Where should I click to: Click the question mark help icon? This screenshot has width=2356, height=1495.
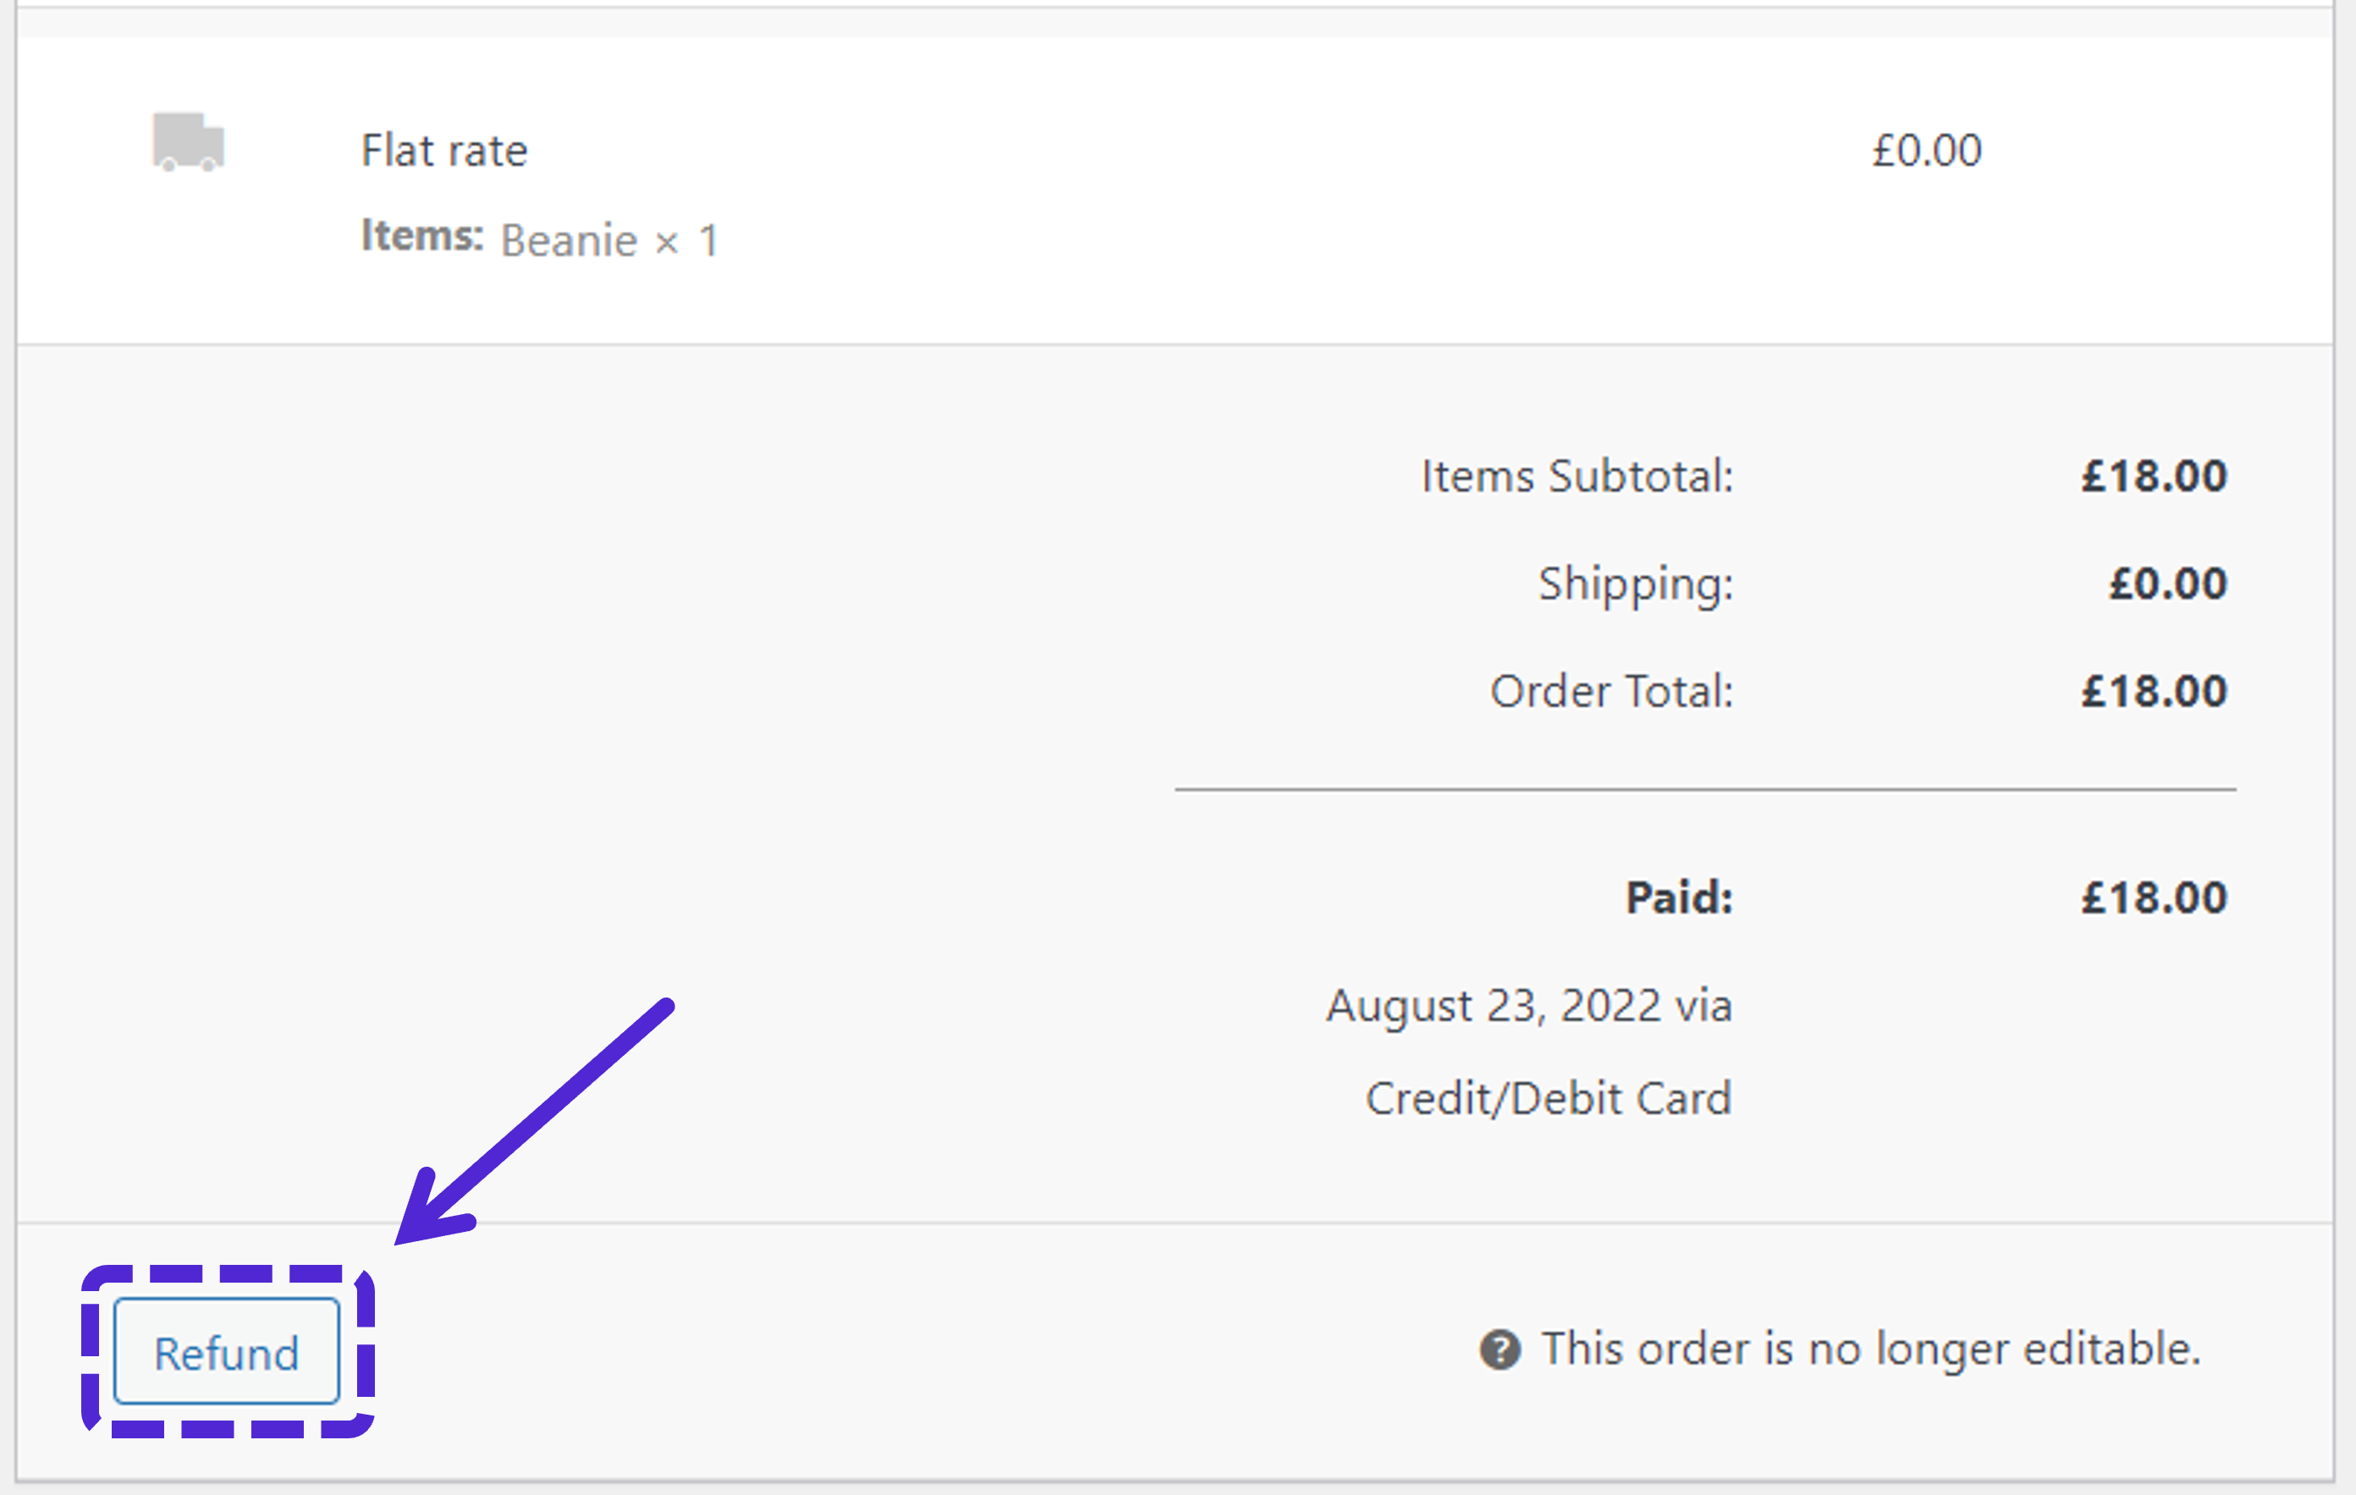tap(1500, 1350)
